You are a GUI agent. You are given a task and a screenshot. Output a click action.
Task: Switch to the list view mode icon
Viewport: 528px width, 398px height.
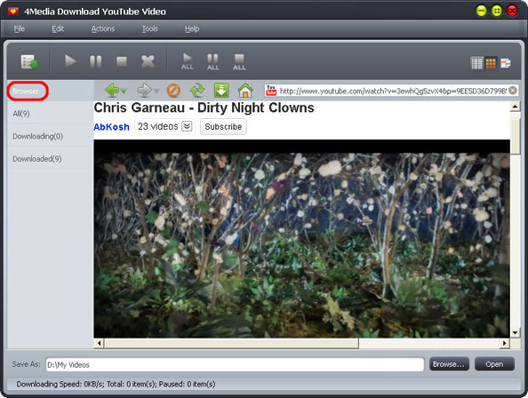(x=476, y=63)
